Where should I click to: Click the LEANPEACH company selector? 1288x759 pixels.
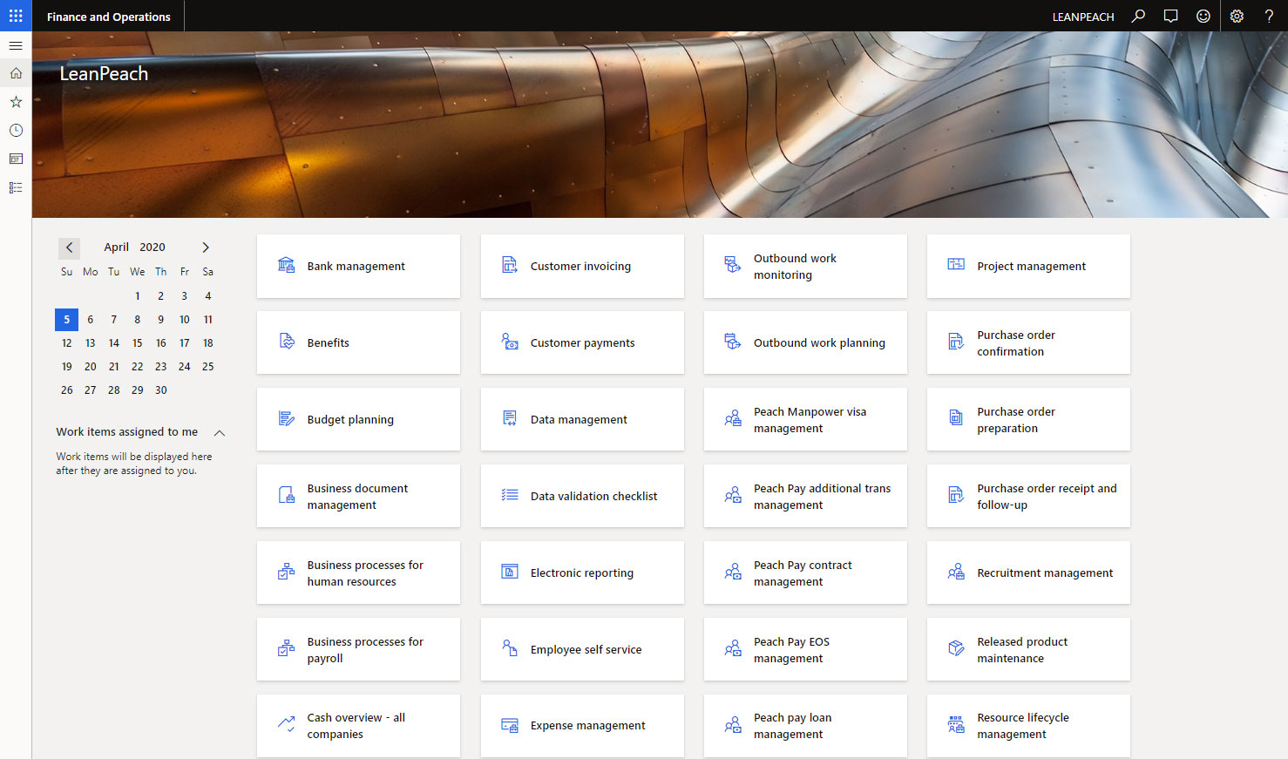pos(1082,17)
